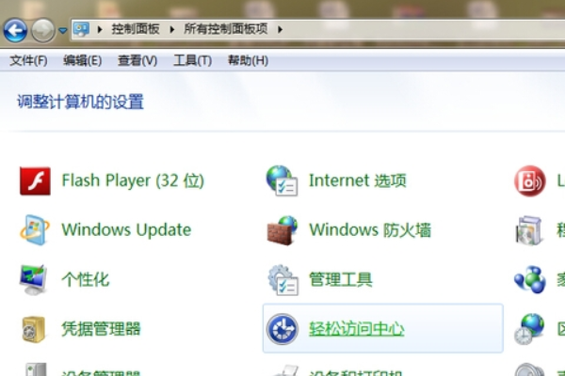This screenshot has height=376, width=565.
Task: Expand the arrow after 控制面板 breadcrumb
Action: 172,29
